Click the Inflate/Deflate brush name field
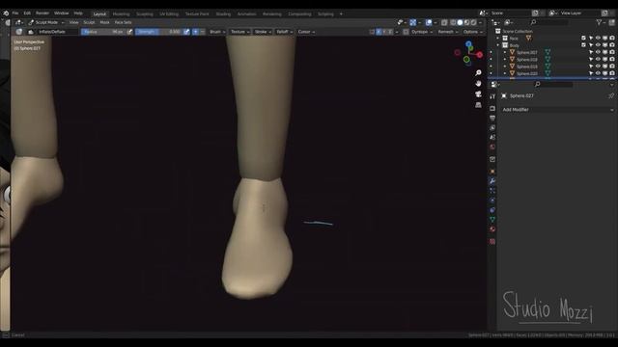The height and width of the screenshot is (347, 618). click(58, 32)
